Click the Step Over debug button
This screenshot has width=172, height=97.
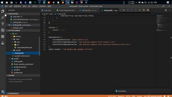[128, 10]
